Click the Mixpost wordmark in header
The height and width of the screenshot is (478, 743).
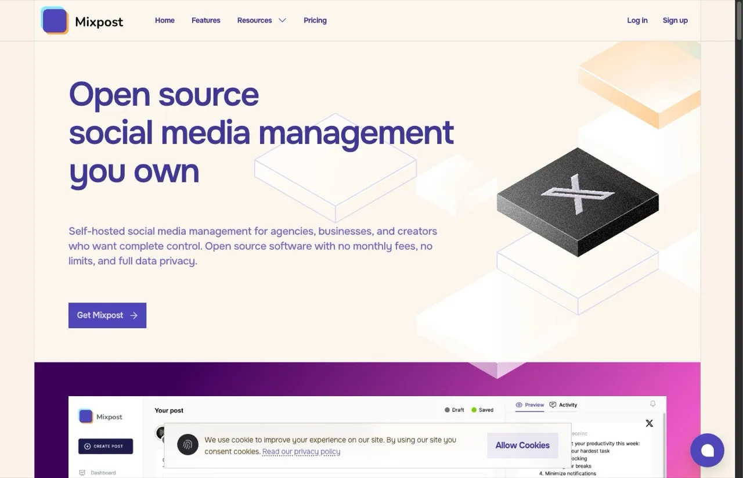coord(99,22)
